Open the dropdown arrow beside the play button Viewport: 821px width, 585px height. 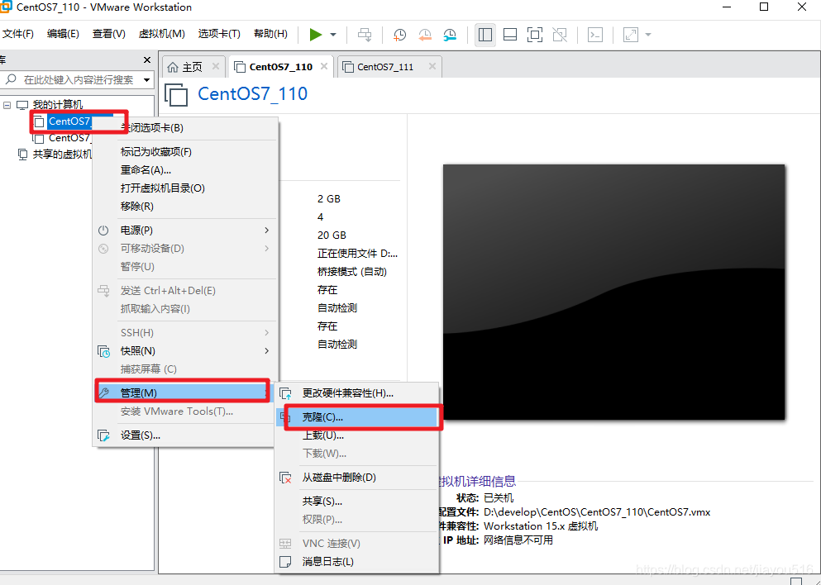(332, 35)
